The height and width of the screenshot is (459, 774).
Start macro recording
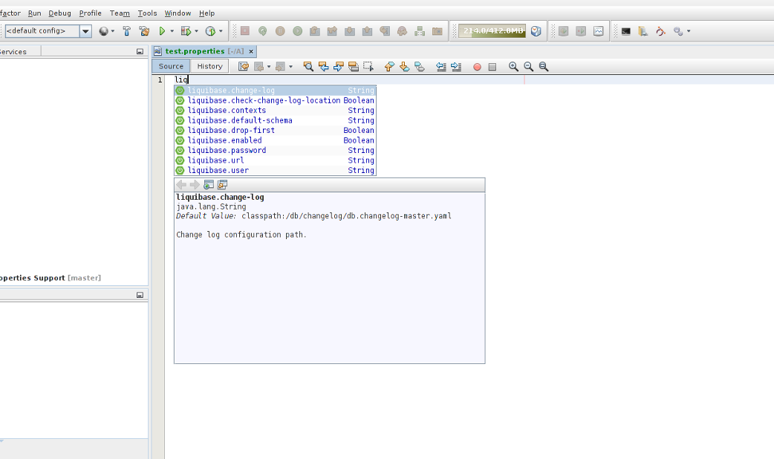[x=476, y=66]
